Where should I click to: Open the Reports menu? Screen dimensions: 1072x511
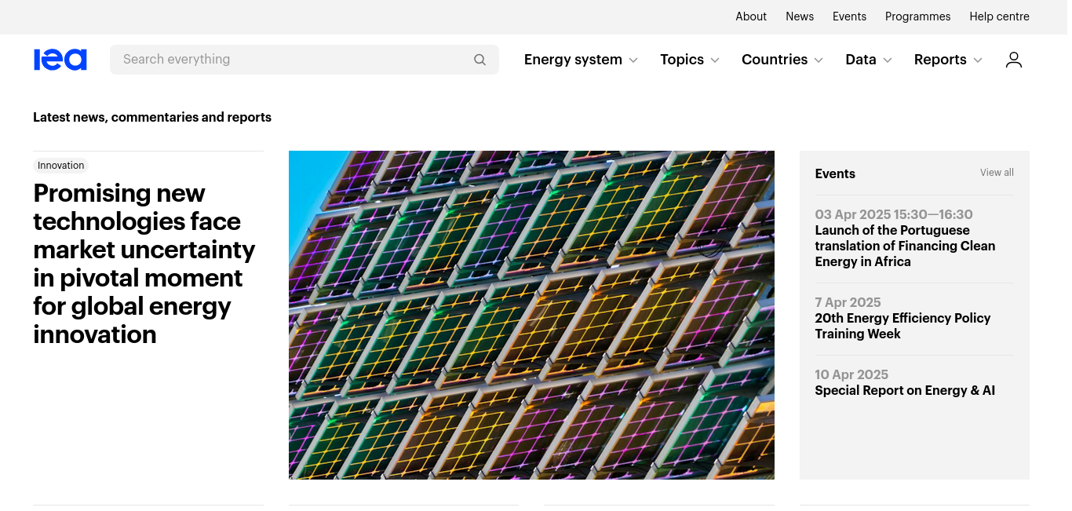coord(940,60)
